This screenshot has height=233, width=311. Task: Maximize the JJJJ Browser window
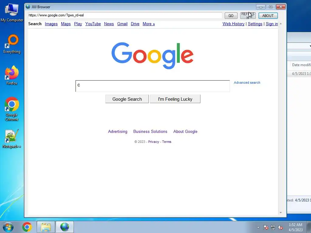click(271, 7)
